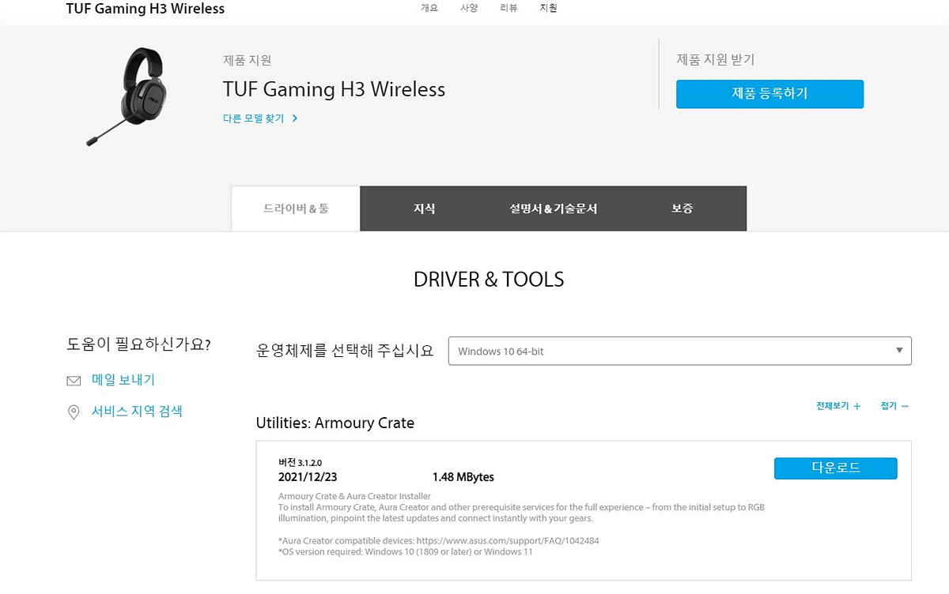Click the OS version required note
Viewport: 949px width, 594px height.
(406, 552)
